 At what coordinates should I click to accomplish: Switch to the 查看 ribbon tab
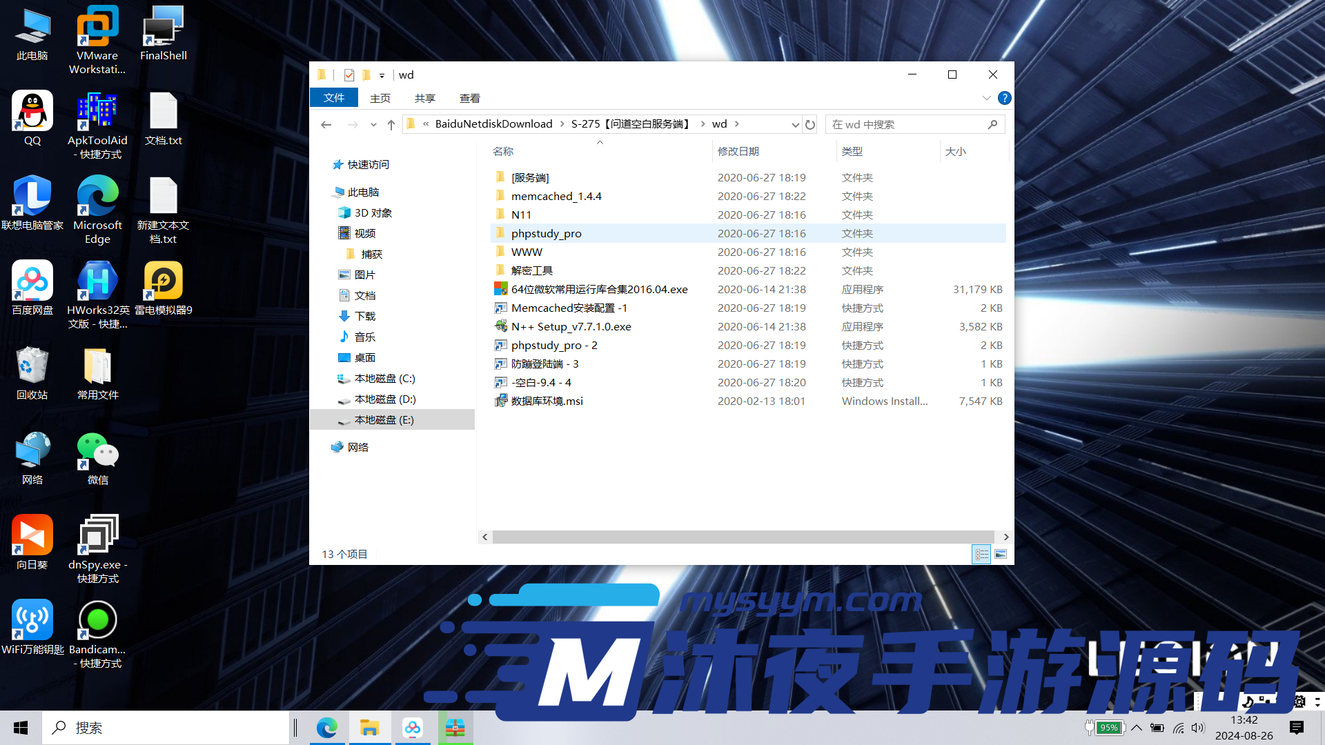click(x=469, y=98)
